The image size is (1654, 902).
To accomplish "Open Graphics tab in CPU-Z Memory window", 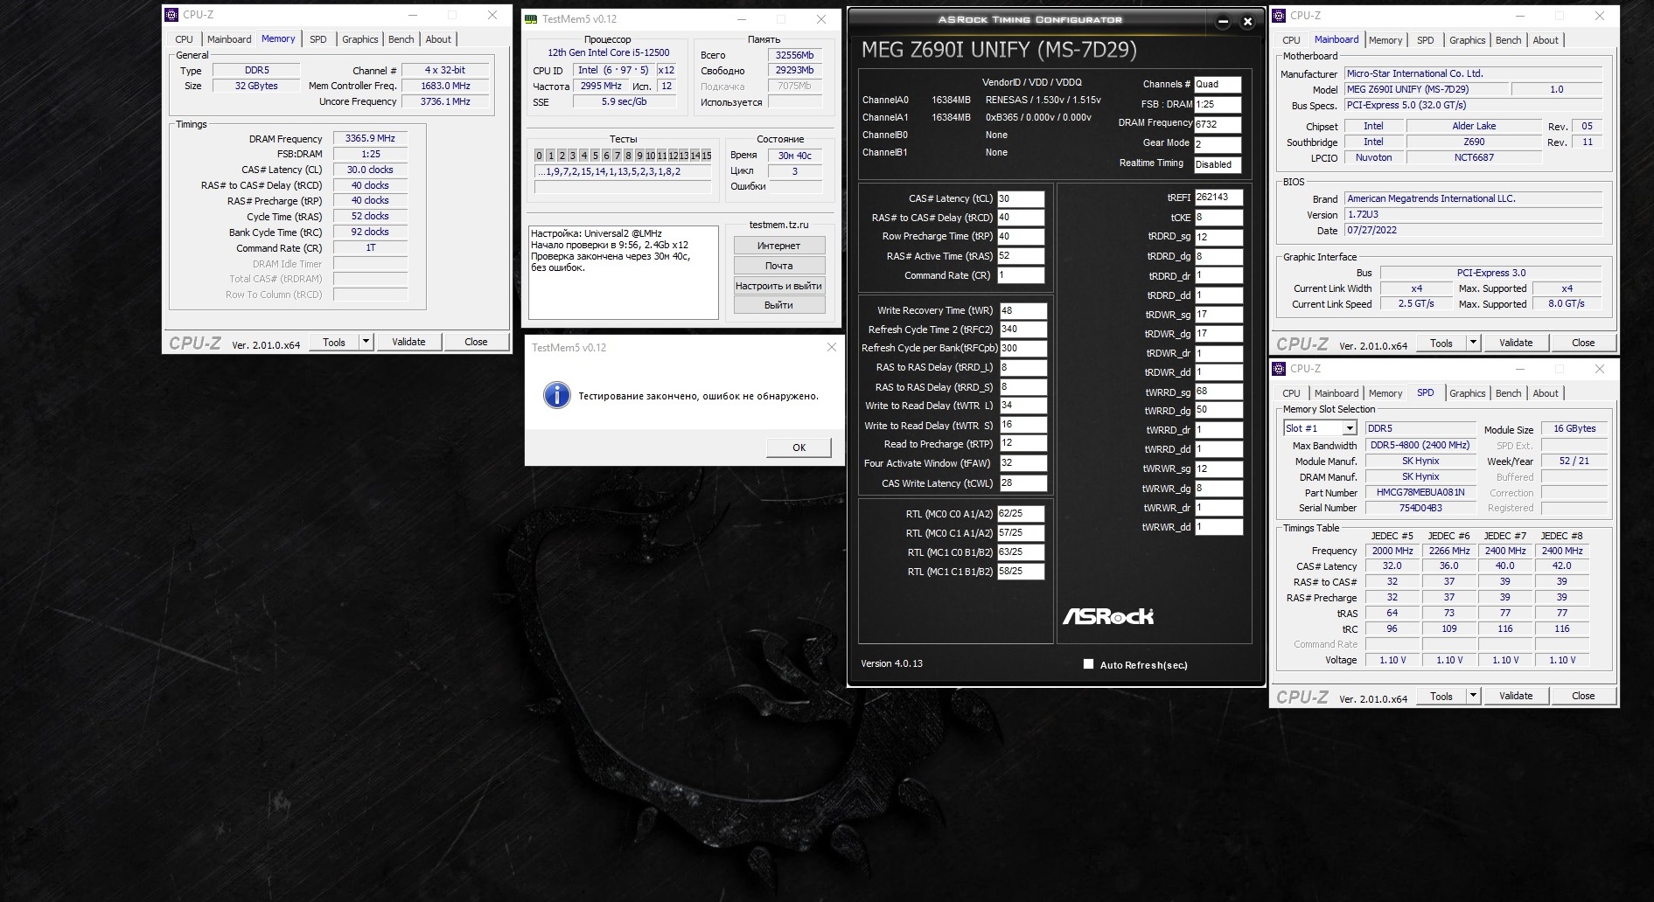I will pyautogui.click(x=359, y=39).
